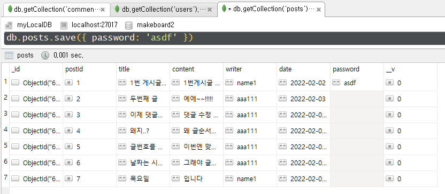Click the string icon beside date 2022-02-03
This screenshot has width=445, height=194.
coord(283,99)
